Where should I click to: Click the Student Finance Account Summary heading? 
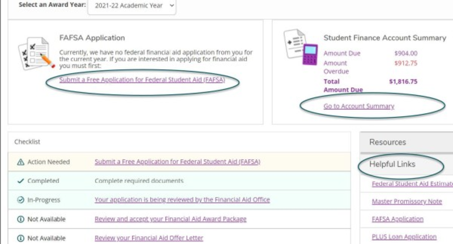[x=385, y=38]
